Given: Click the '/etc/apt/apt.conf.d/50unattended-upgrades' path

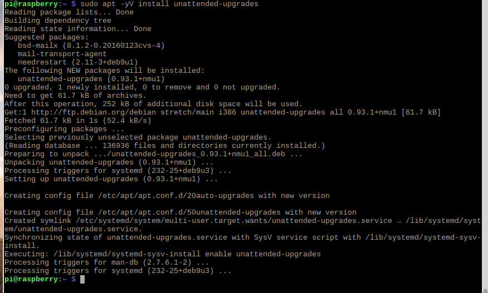Looking at the screenshot, I should pos(189,212).
